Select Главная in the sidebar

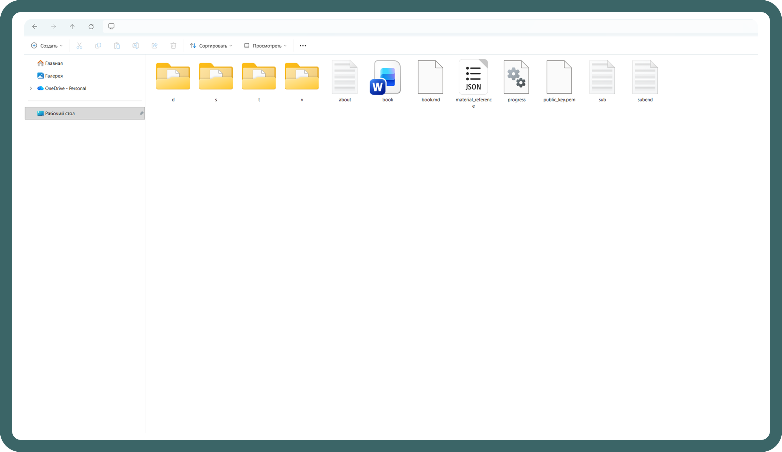click(x=53, y=63)
